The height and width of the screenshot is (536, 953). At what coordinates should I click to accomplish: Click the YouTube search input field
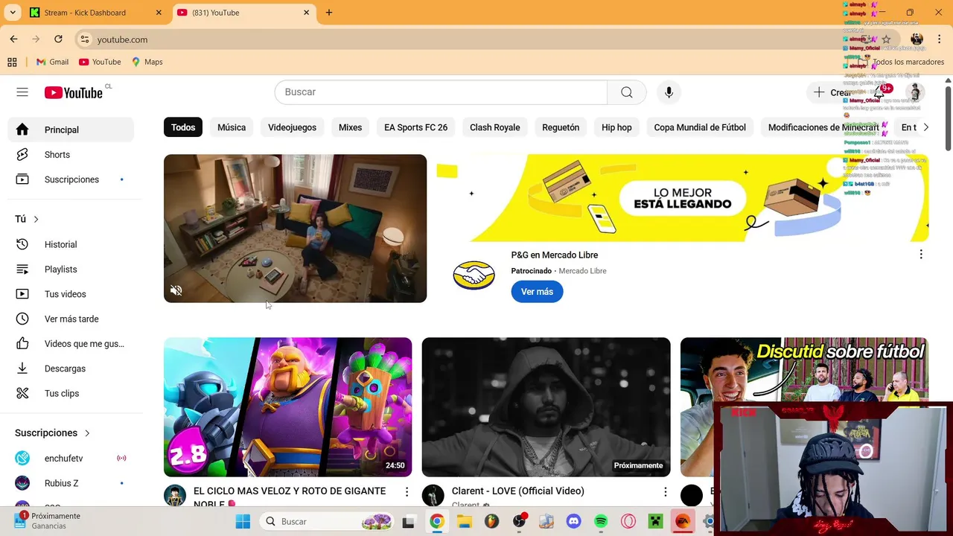click(x=441, y=92)
